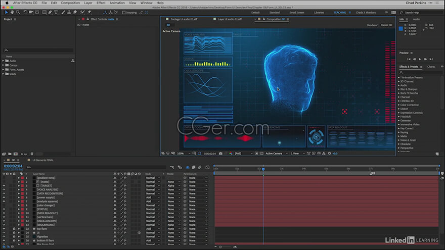Click the current time indicator in timeline

point(263,169)
